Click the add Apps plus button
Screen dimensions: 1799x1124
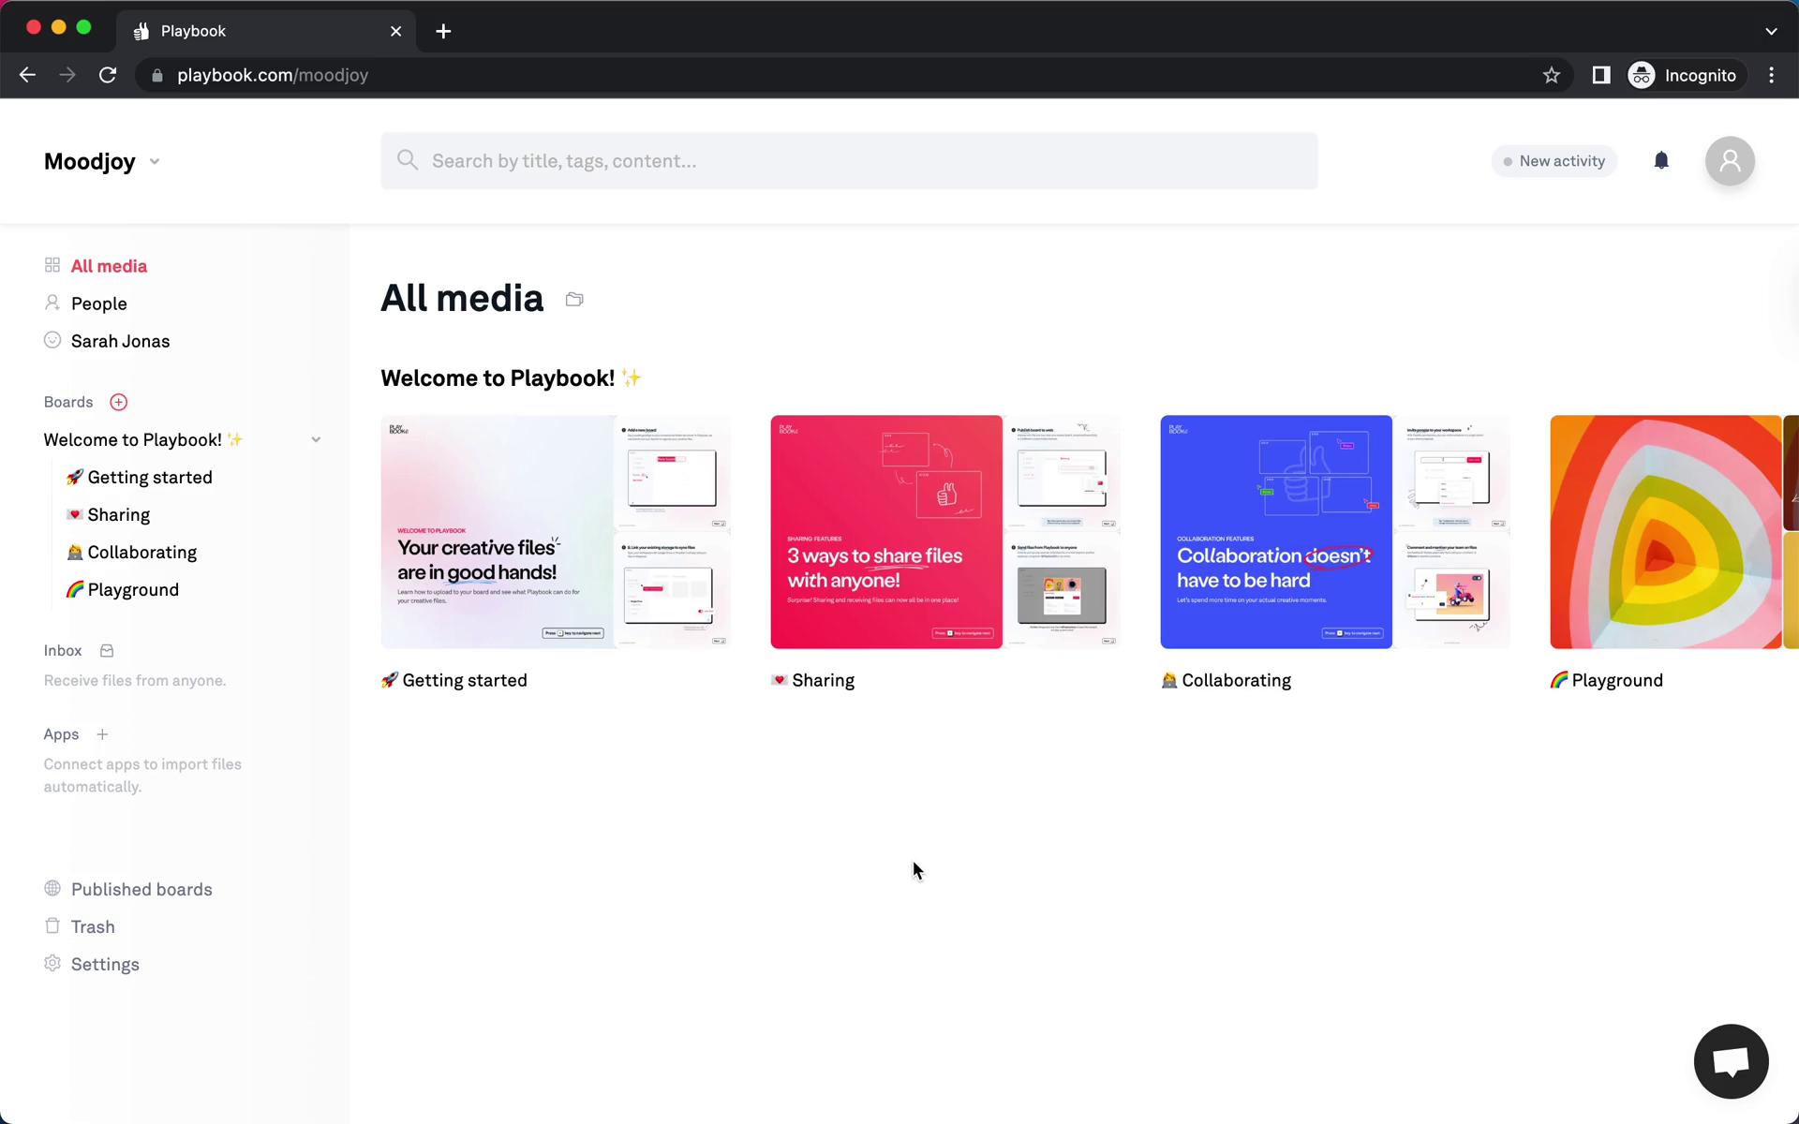coord(102,734)
